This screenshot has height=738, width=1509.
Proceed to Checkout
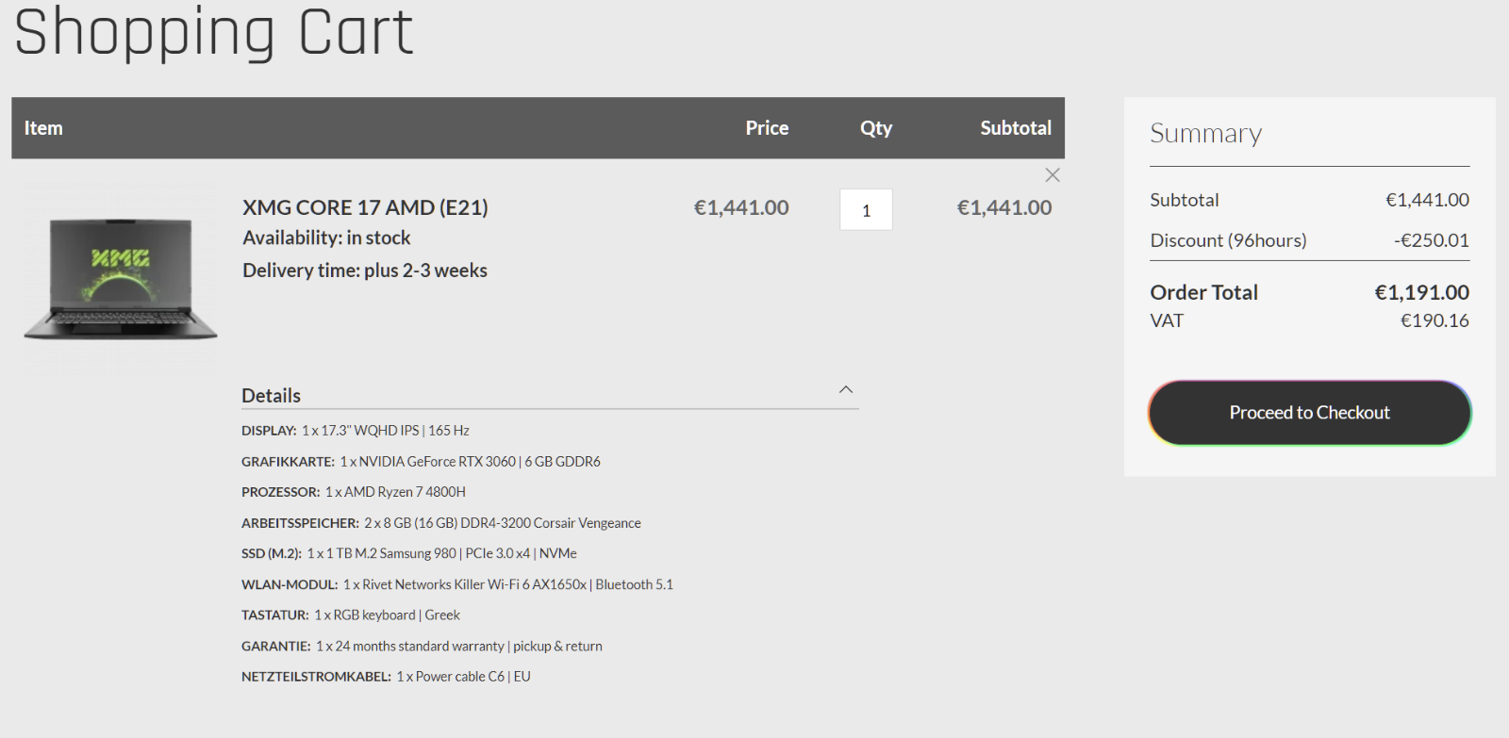tap(1309, 413)
